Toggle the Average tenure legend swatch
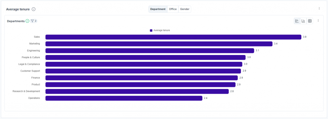Viewport: 328px width, 119px height. point(151,30)
